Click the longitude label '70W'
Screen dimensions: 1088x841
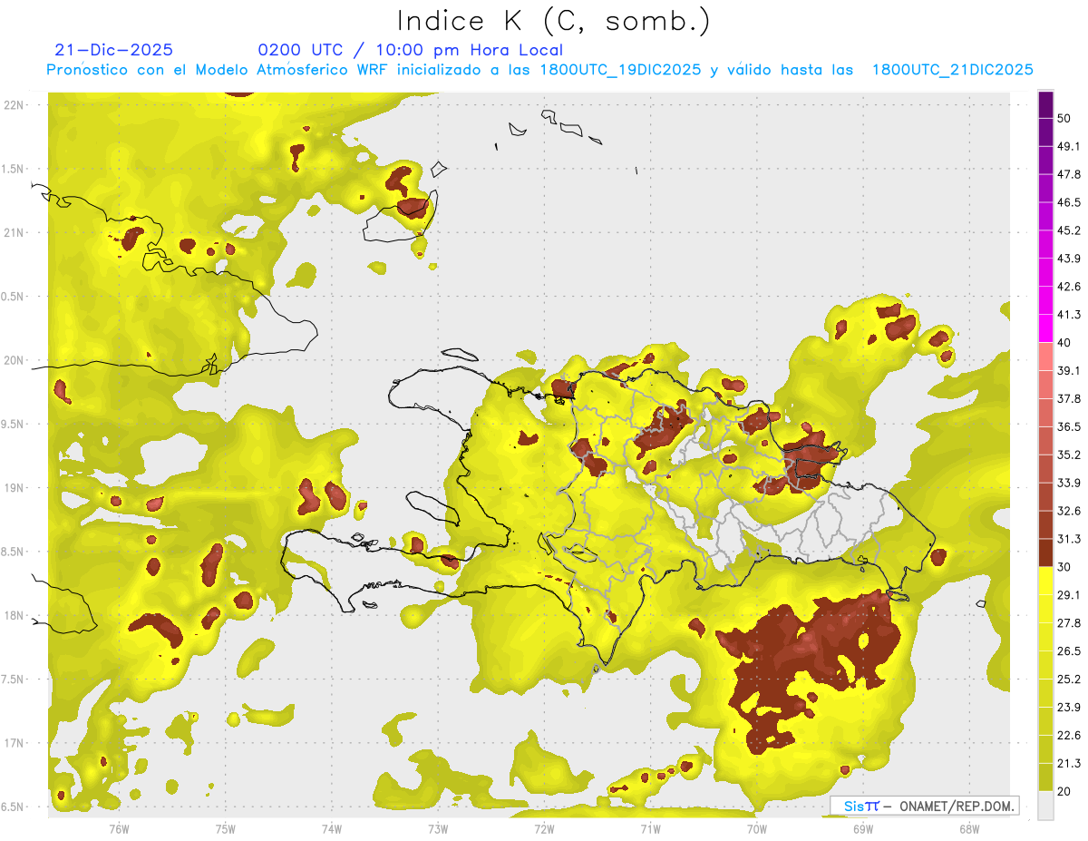[756, 829]
